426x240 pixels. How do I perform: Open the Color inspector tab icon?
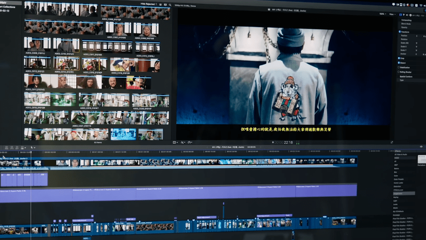tap(404, 15)
